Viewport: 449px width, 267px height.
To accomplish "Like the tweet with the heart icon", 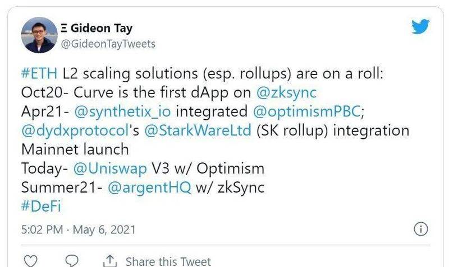I will 30,261.
